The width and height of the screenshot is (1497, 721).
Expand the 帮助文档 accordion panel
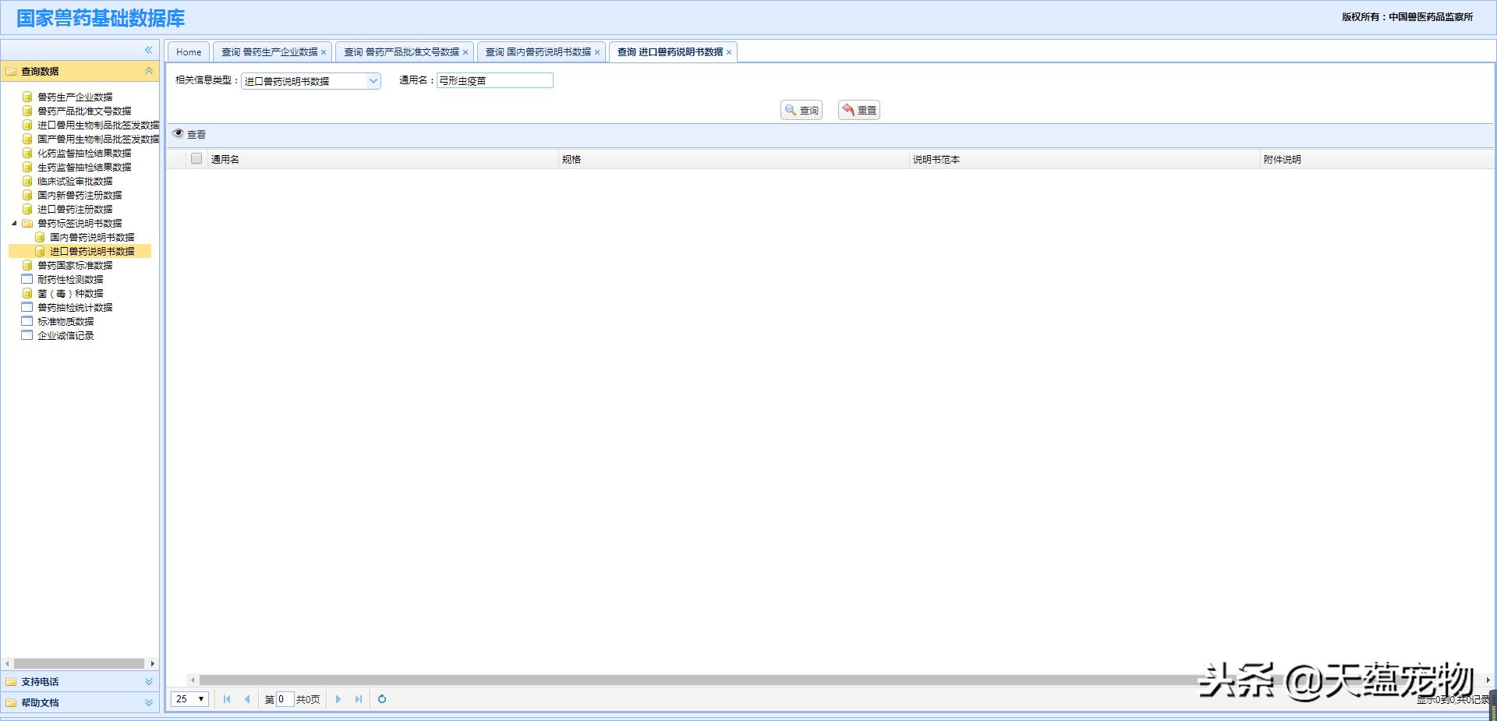(148, 703)
